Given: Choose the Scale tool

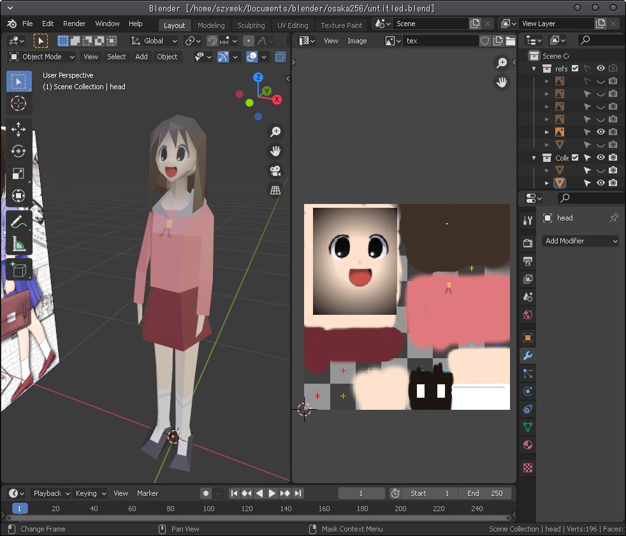Looking at the screenshot, I should point(18,173).
